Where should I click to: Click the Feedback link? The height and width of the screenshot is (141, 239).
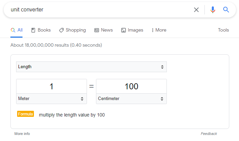[209, 134]
